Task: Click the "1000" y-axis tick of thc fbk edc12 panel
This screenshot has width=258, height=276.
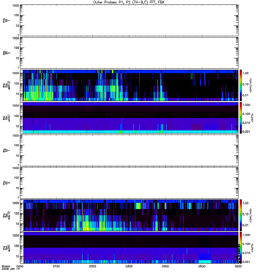Action: coord(15,203)
